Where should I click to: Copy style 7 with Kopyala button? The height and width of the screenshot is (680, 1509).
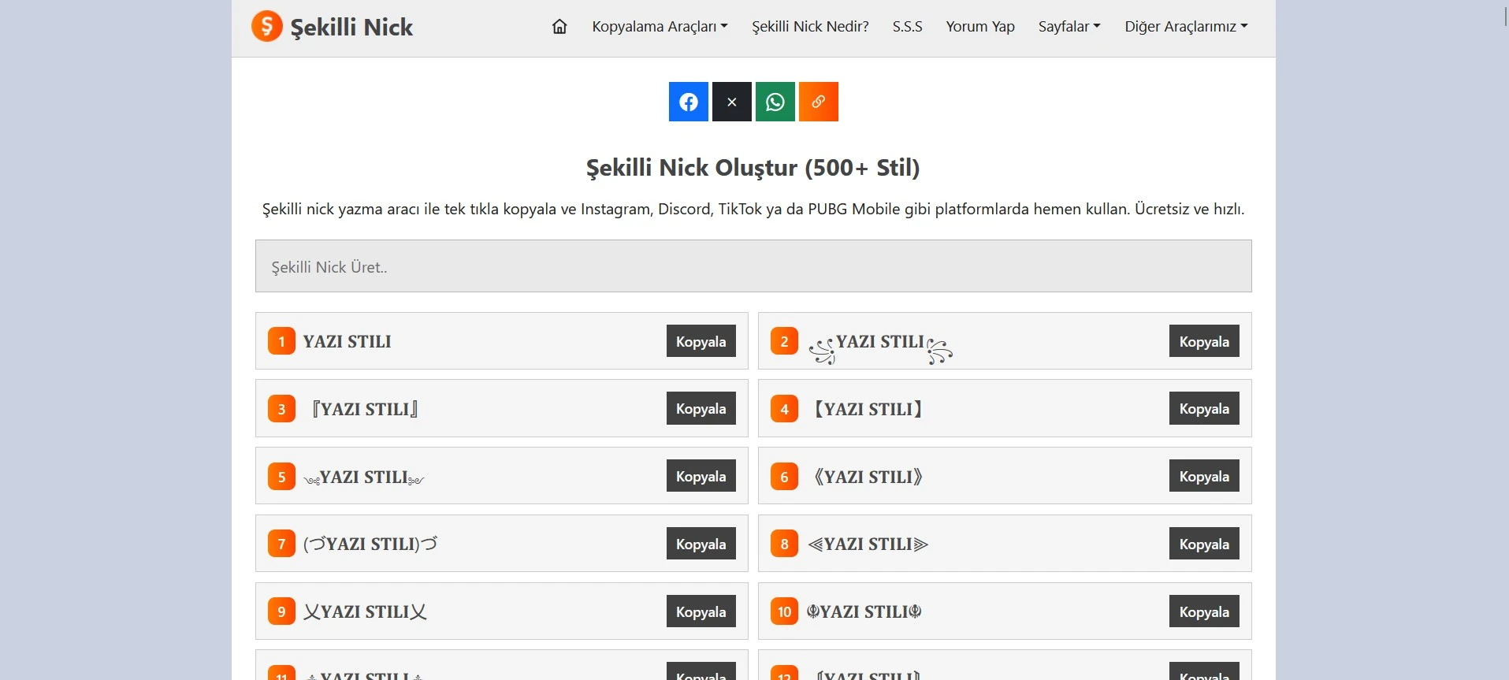tap(701, 544)
